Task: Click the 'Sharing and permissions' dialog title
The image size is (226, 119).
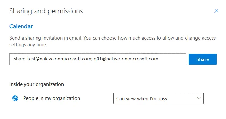Action: 46,11
